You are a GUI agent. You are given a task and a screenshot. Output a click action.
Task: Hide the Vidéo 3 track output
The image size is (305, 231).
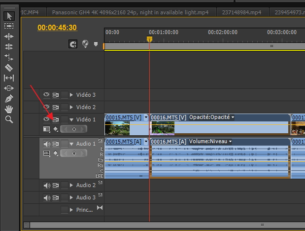(46, 95)
